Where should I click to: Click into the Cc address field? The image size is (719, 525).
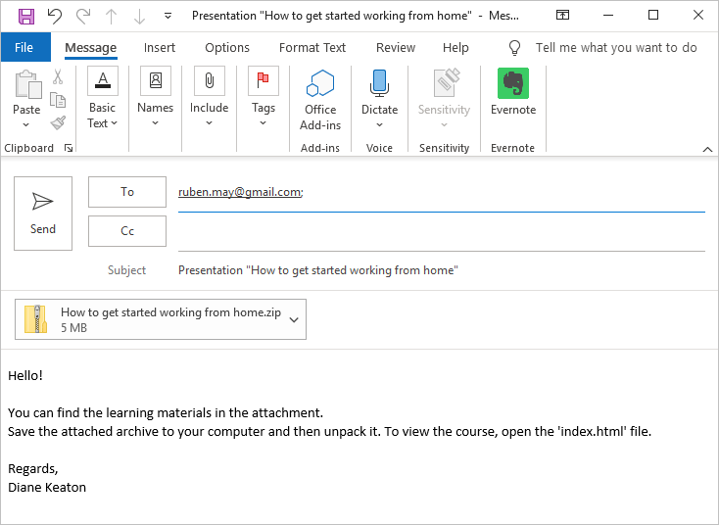(441, 233)
